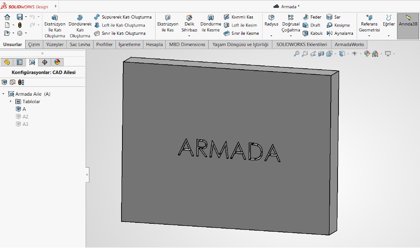Expand the Tablolar folder node

(x=10, y=101)
